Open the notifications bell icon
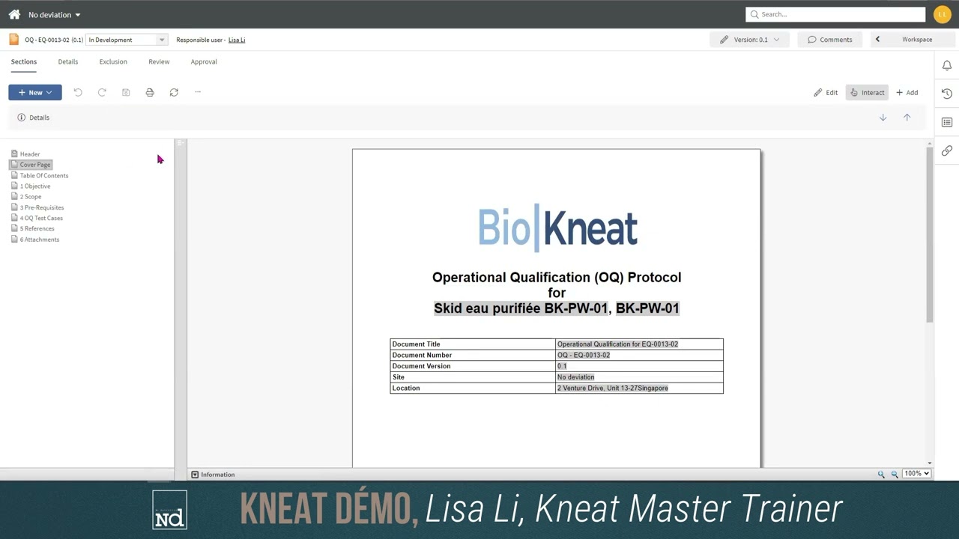The image size is (959, 539). coord(947,65)
